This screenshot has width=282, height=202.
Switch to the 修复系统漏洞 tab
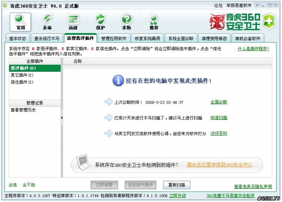[x=147, y=38]
